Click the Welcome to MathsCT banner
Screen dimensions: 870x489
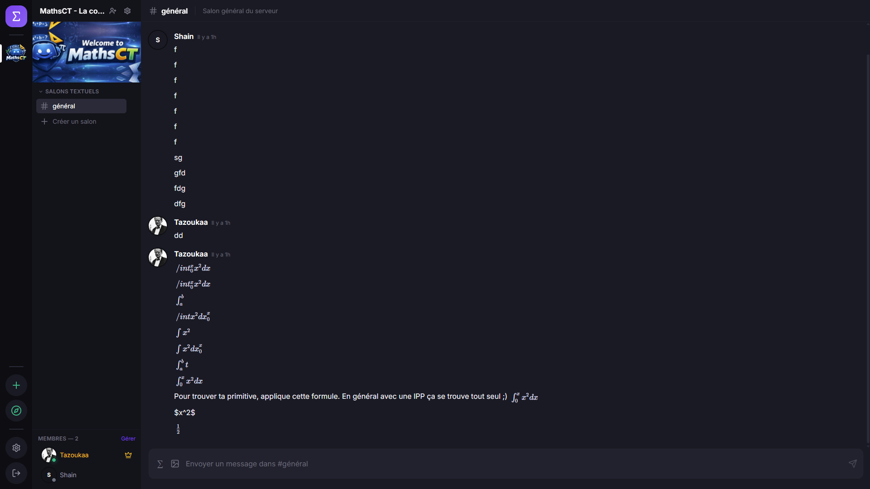click(87, 52)
